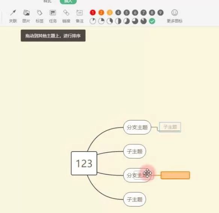This screenshot has width=219, height=213.
Task: Set progress to three-quarter pie icon
Action: (135, 21)
